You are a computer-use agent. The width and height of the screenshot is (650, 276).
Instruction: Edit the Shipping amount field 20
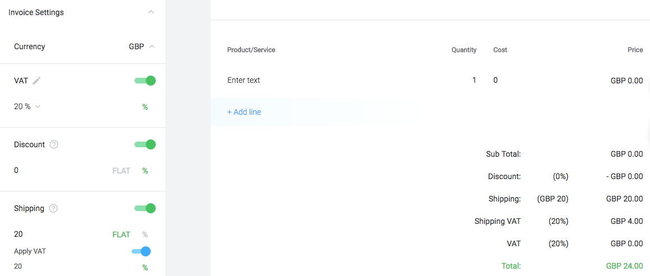click(x=18, y=234)
